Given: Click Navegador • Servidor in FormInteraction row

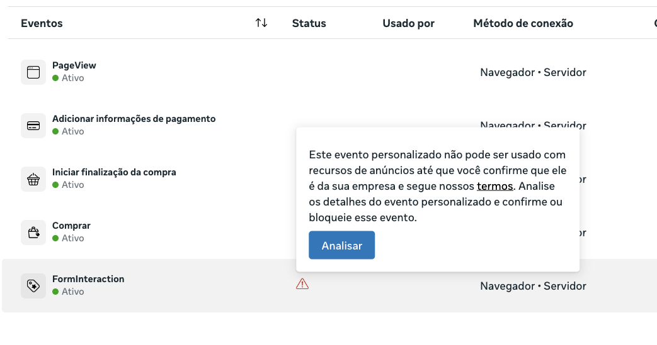Looking at the screenshot, I should pyautogui.click(x=533, y=286).
